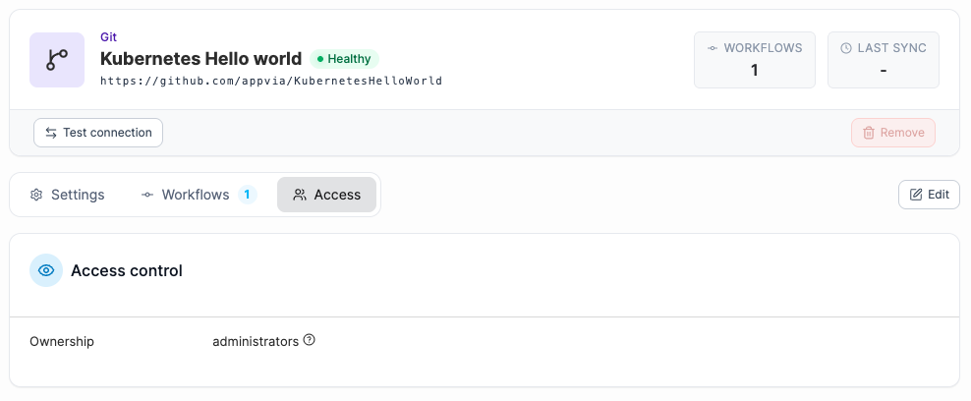
Task: Remove the Kubernetes Hello world repository
Action: (893, 133)
